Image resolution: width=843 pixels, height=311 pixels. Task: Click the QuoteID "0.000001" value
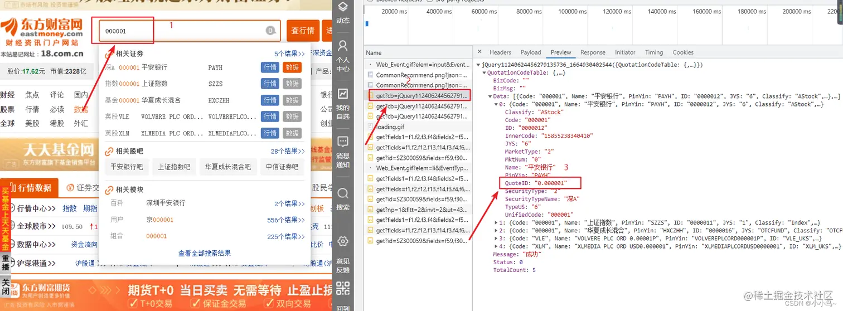pyautogui.click(x=551, y=183)
